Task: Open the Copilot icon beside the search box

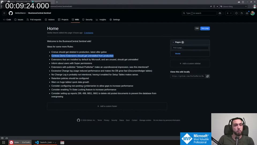Action: (x=220, y=13)
